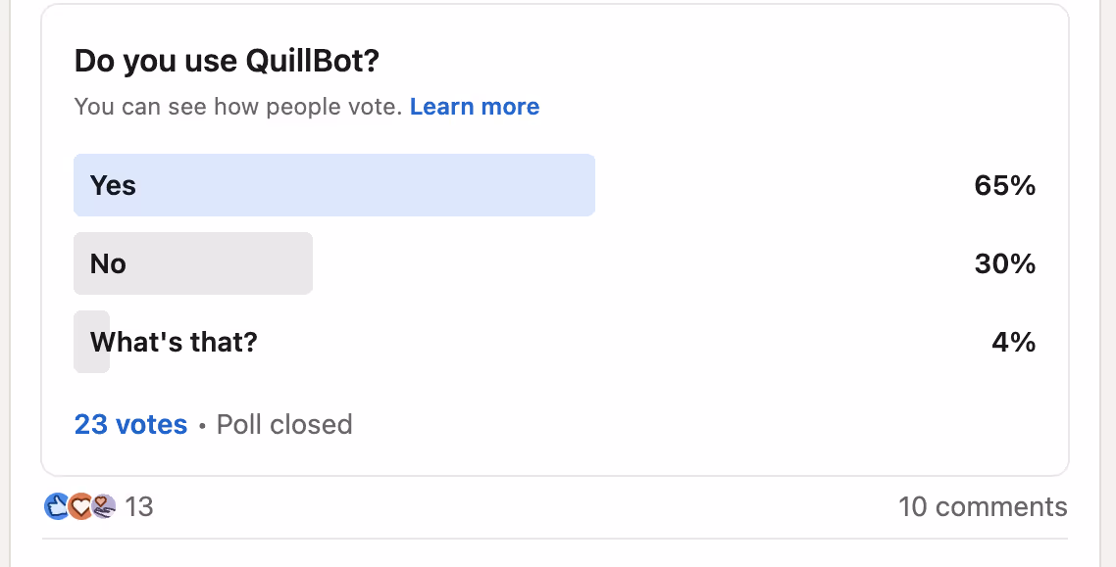Click the 65% result next to Yes
The width and height of the screenshot is (1116, 567).
tap(1004, 185)
